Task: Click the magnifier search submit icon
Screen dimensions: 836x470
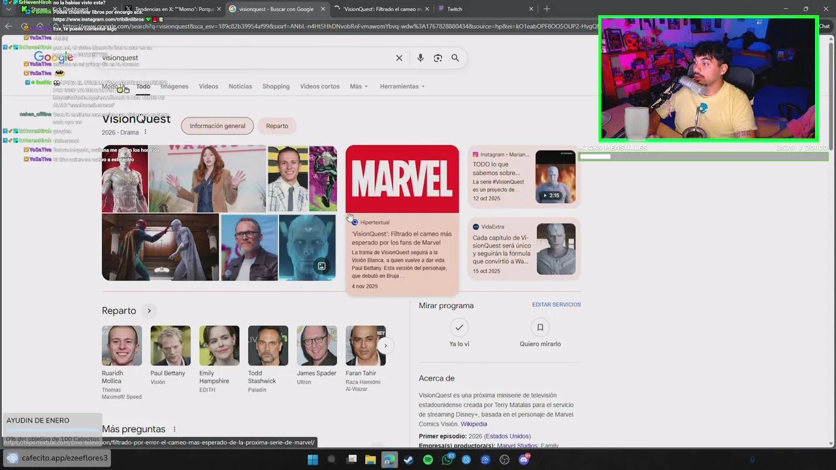Action: (x=455, y=58)
